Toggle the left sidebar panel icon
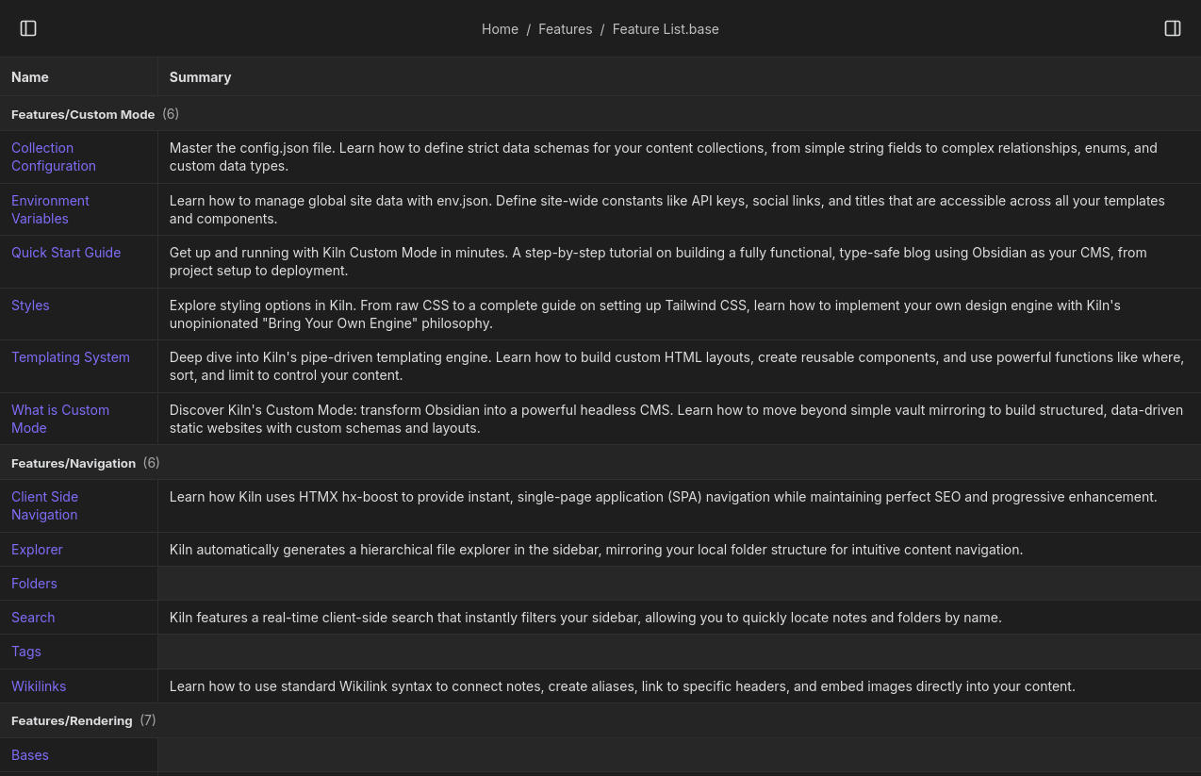 point(28,28)
